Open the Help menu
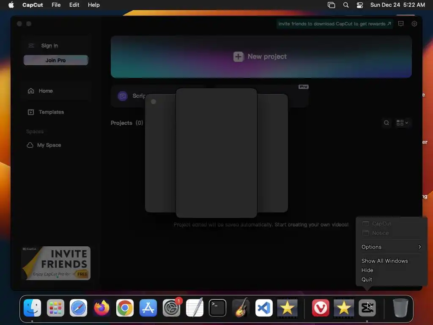Viewport: 433px width, 325px height. pyautogui.click(x=94, y=5)
